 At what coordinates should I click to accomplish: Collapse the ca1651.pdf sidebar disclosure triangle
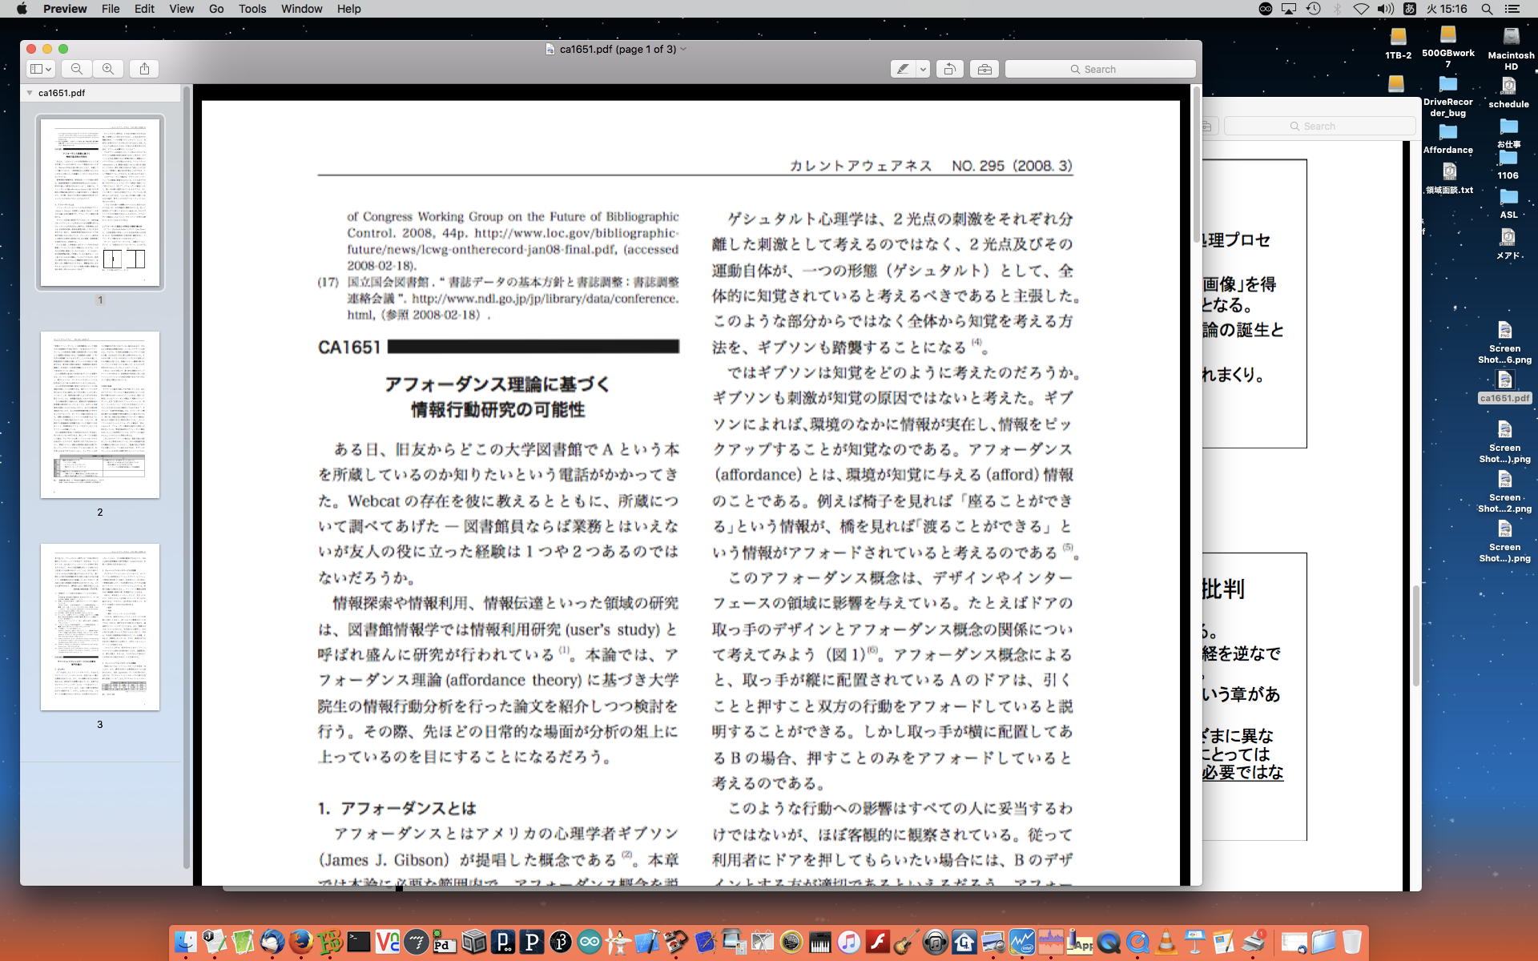coord(30,93)
